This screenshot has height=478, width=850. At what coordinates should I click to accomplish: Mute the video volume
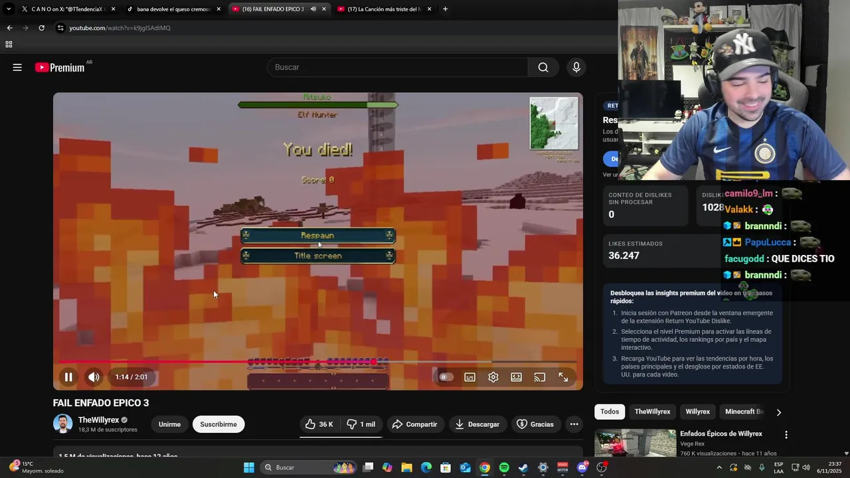94,377
